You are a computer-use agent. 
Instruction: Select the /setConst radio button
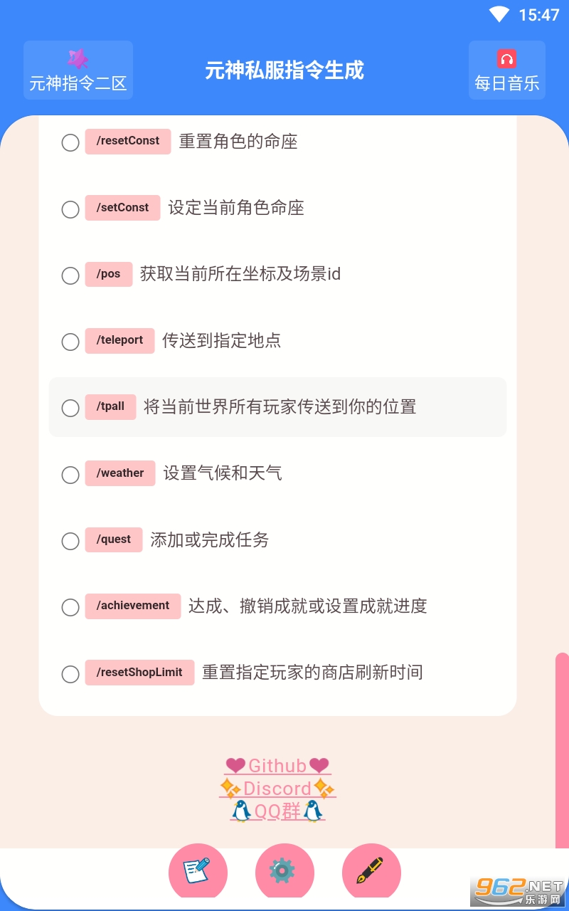coord(70,209)
